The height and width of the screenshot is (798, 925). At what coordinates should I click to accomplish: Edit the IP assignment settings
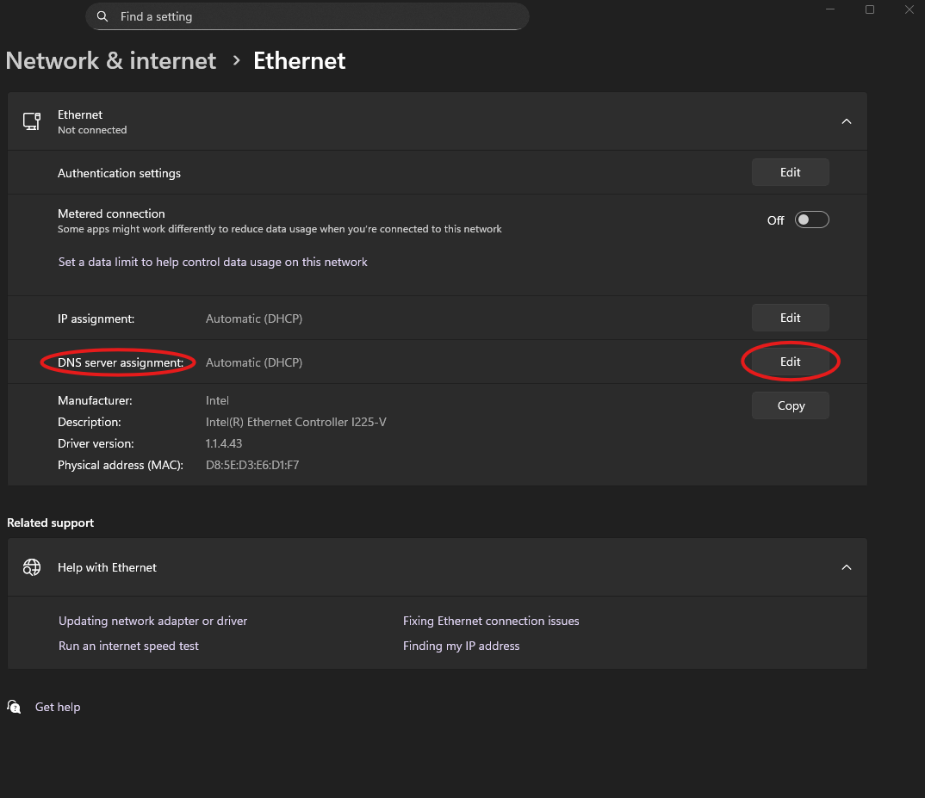pos(790,318)
